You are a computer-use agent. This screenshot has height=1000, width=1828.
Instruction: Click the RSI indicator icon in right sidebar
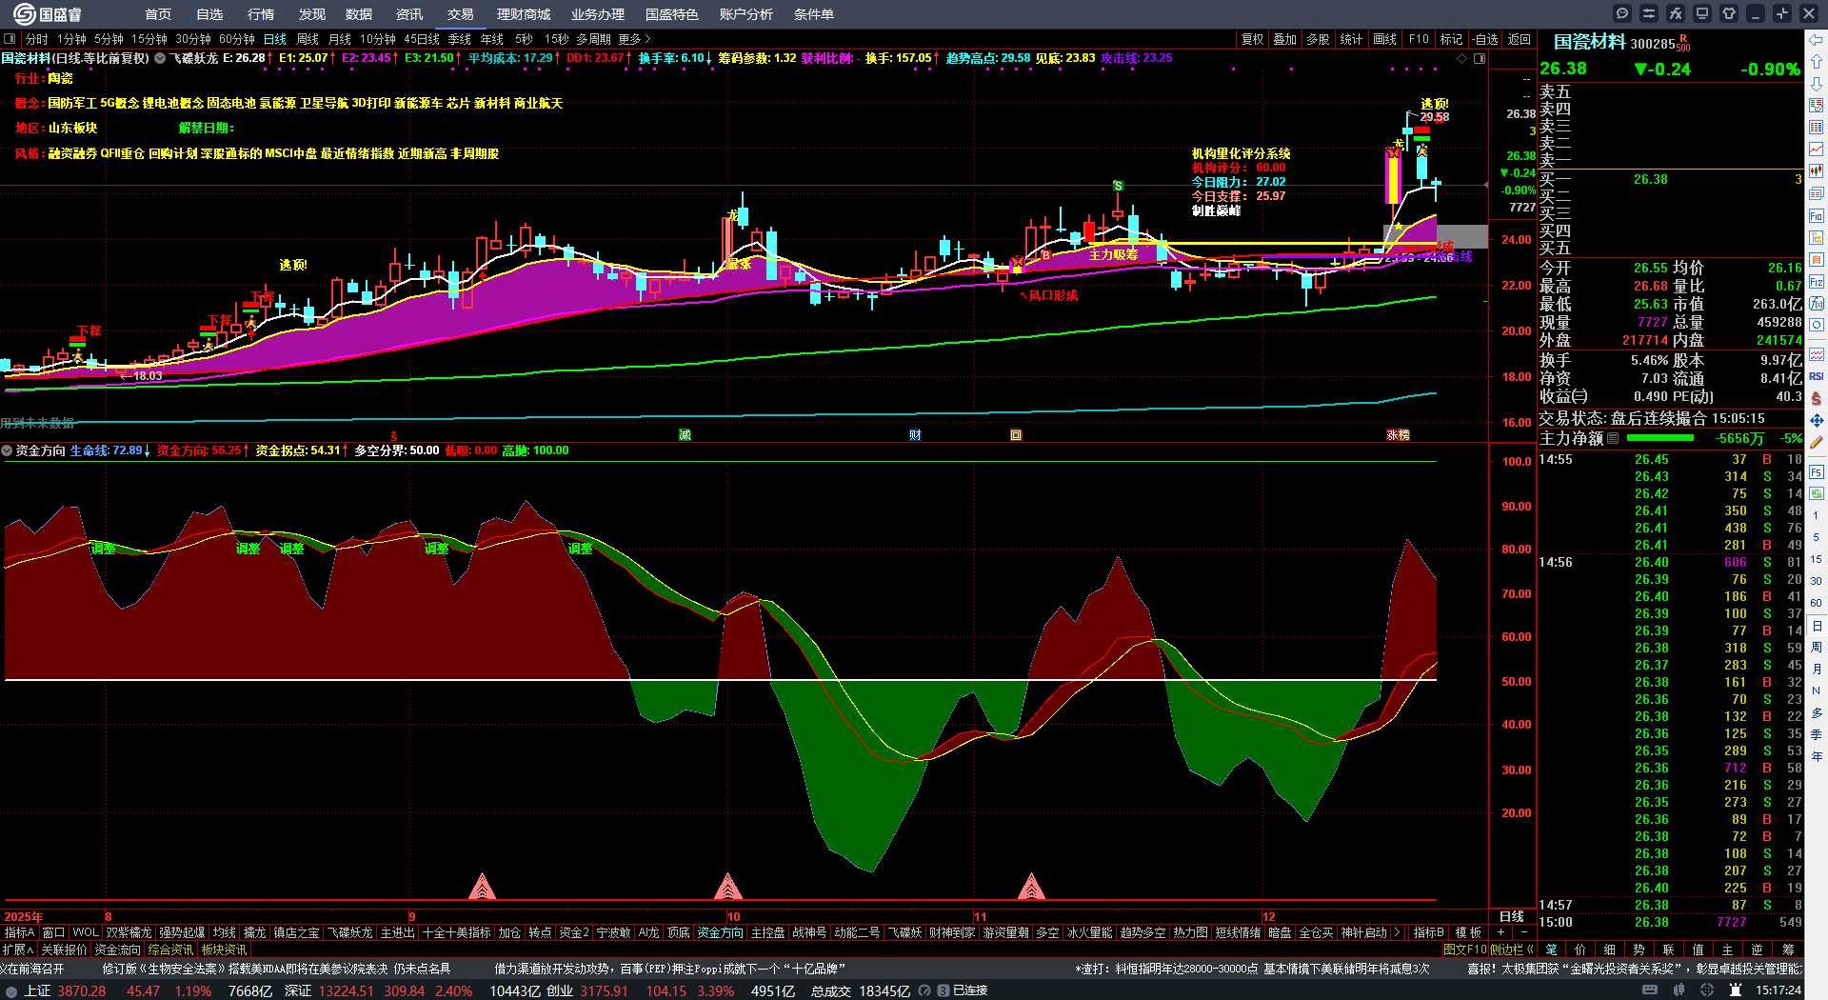tap(1817, 376)
